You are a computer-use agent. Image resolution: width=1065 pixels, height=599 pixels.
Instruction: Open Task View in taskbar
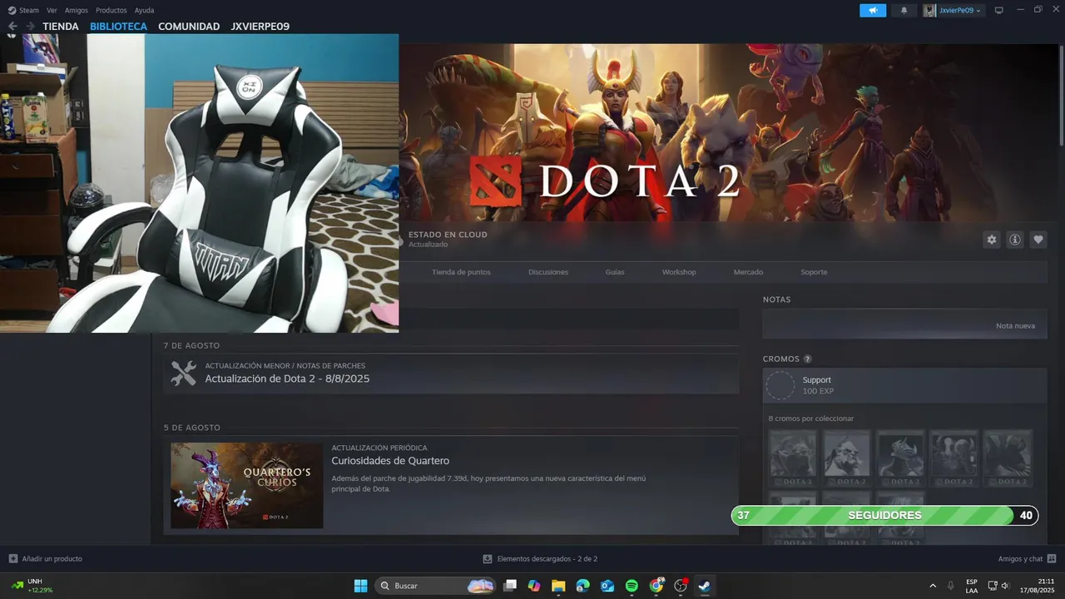tap(511, 586)
